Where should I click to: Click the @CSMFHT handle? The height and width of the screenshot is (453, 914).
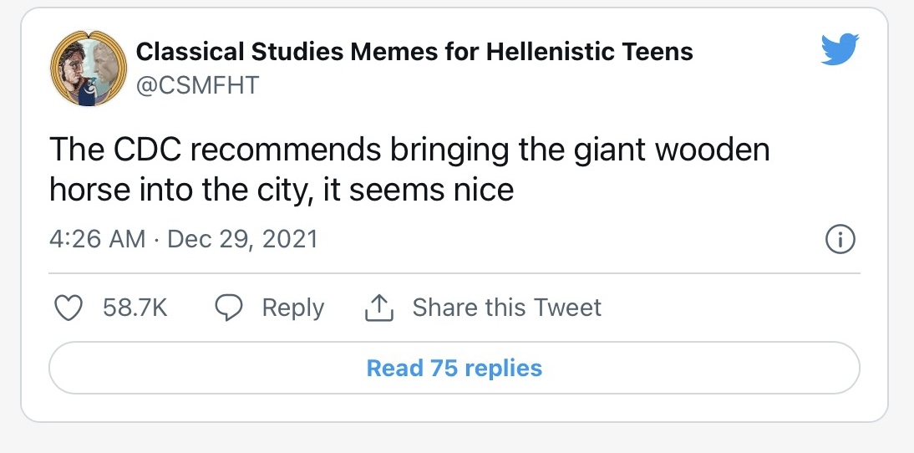(x=197, y=84)
